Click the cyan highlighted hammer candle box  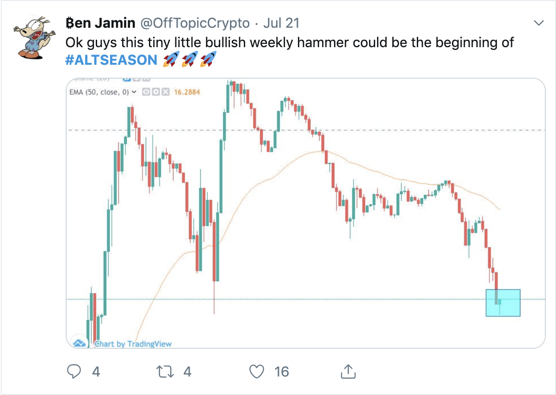tap(503, 303)
